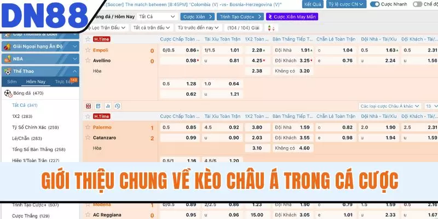
Task: Open the bar chart statistics icon
Action: [108, 106]
